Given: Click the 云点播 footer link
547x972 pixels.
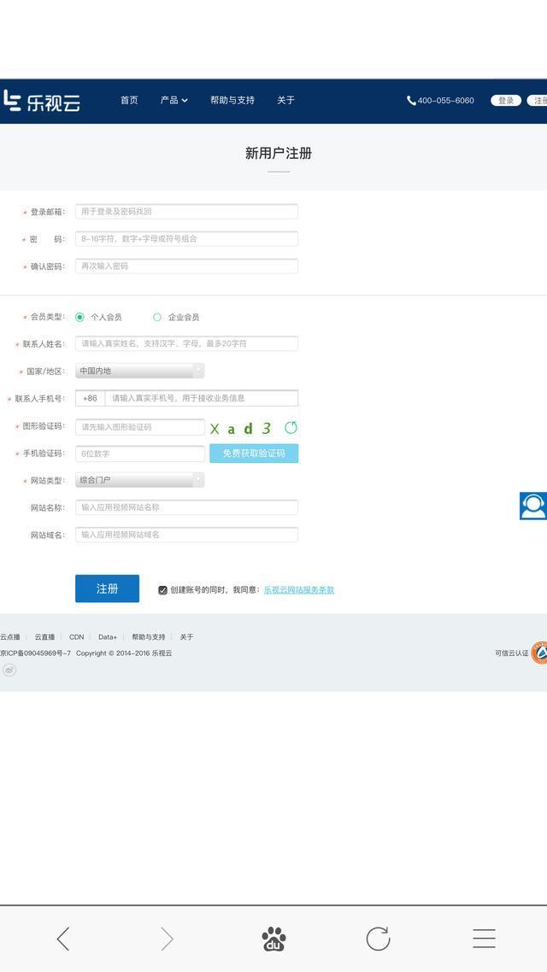Looking at the screenshot, I should click(x=10, y=636).
